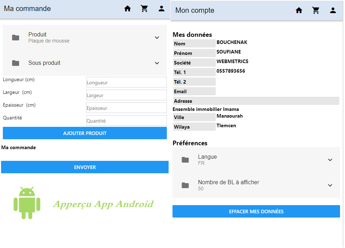Click the folder icon next to Produit
345x248 pixels.
15,38
